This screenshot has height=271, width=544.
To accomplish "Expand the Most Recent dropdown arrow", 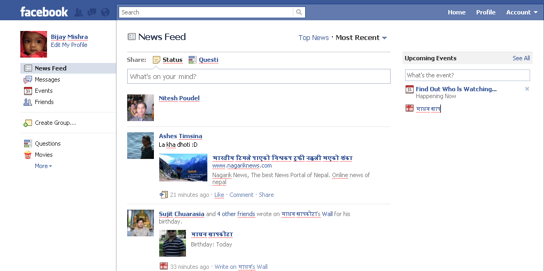I will pyautogui.click(x=384, y=38).
